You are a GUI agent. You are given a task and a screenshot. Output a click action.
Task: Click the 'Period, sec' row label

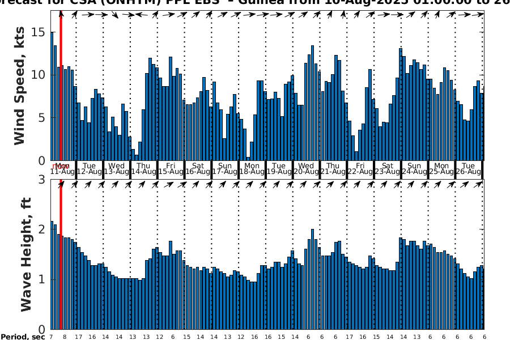tap(23, 337)
